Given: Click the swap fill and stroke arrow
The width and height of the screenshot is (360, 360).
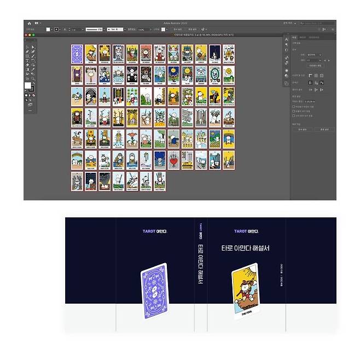Looking at the screenshot, I should pyautogui.click(x=33, y=83).
